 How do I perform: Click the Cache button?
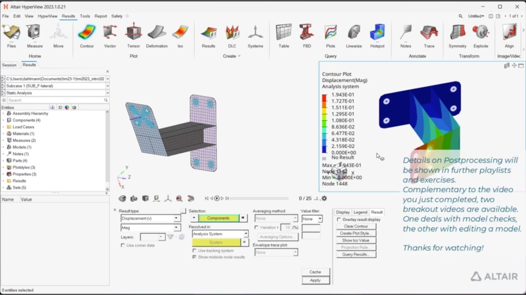coord(316,272)
